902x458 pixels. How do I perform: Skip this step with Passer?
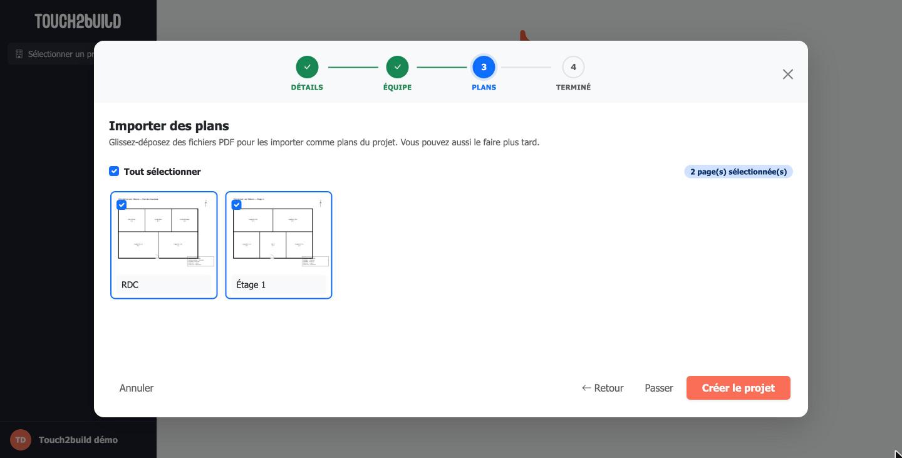coord(659,388)
